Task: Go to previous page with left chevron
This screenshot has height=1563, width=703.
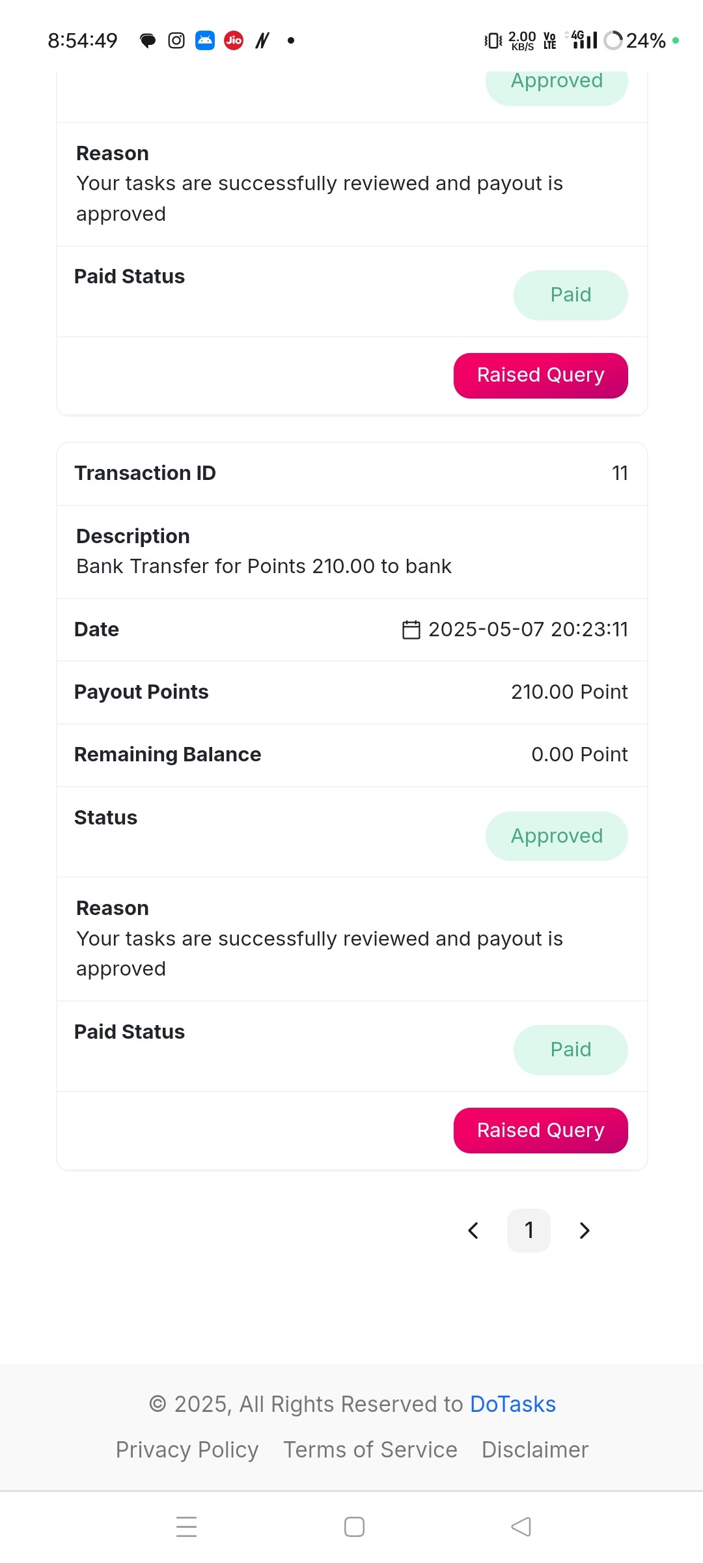Action: [473, 1230]
